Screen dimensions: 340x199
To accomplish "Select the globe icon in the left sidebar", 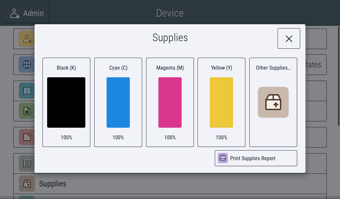I will 27,65.
